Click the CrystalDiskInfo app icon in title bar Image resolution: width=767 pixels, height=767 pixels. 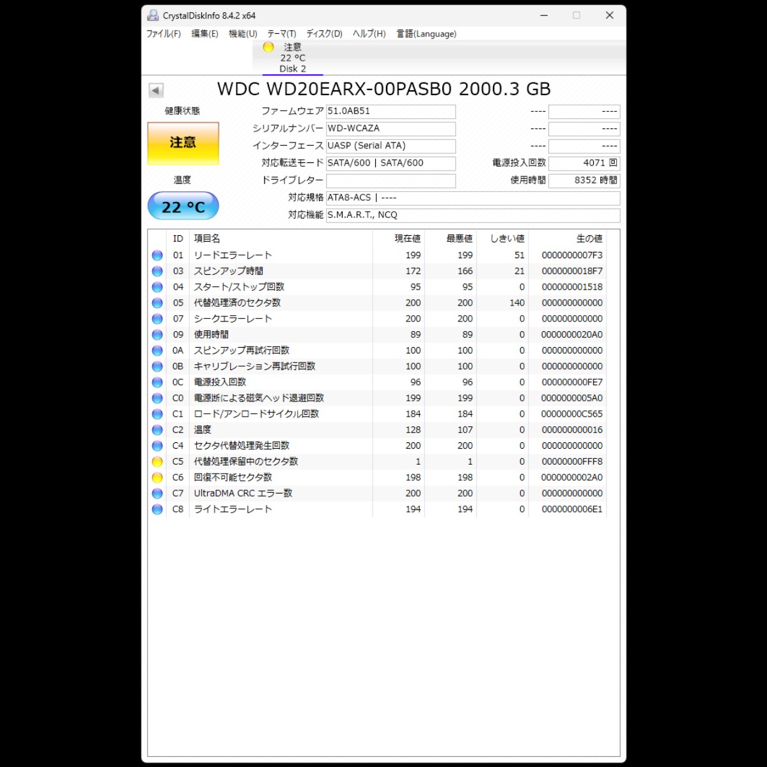pyautogui.click(x=153, y=15)
